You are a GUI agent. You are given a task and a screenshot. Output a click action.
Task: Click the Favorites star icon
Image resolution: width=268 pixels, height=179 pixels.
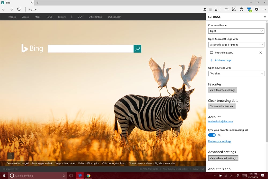(216, 9)
